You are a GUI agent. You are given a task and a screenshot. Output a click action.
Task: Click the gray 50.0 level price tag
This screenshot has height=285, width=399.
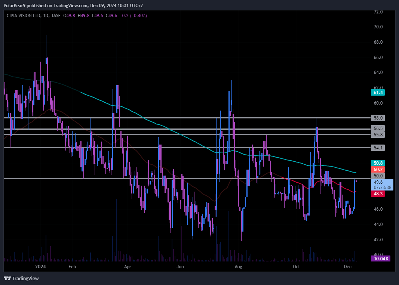pos(378,176)
